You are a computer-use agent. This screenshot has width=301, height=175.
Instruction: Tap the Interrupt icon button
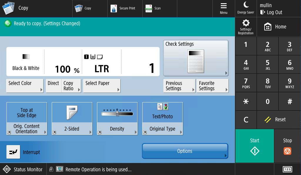[x=13, y=152]
